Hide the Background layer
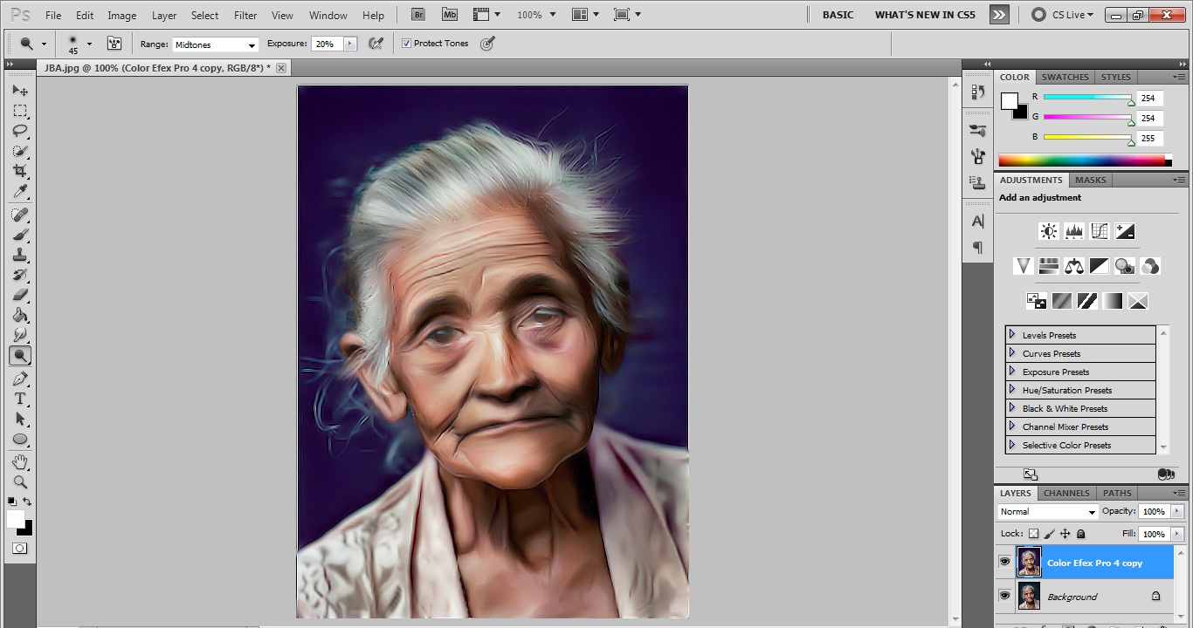 click(1004, 597)
